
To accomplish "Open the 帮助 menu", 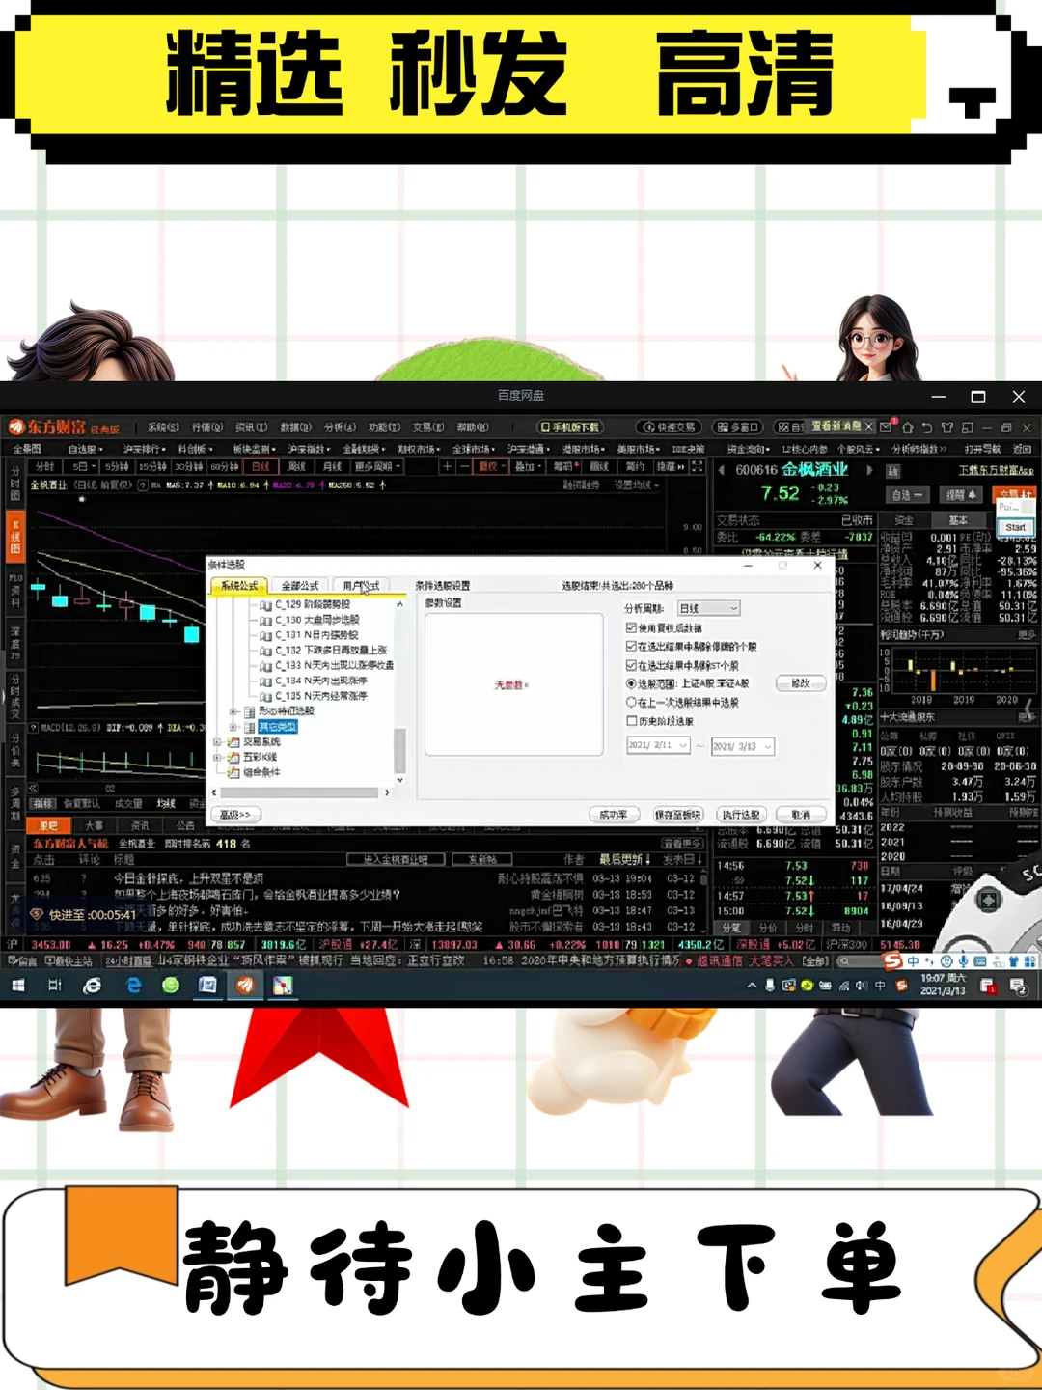I will [x=472, y=427].
